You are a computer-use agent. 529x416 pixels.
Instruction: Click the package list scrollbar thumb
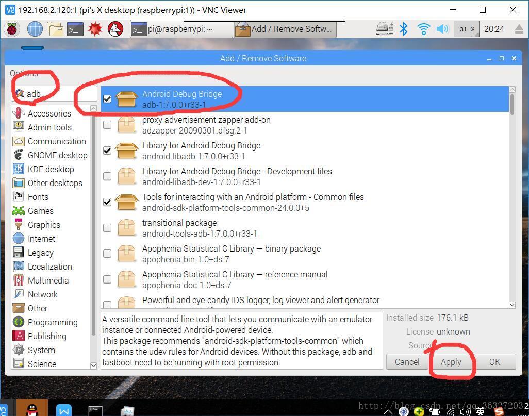pos(512,104)
